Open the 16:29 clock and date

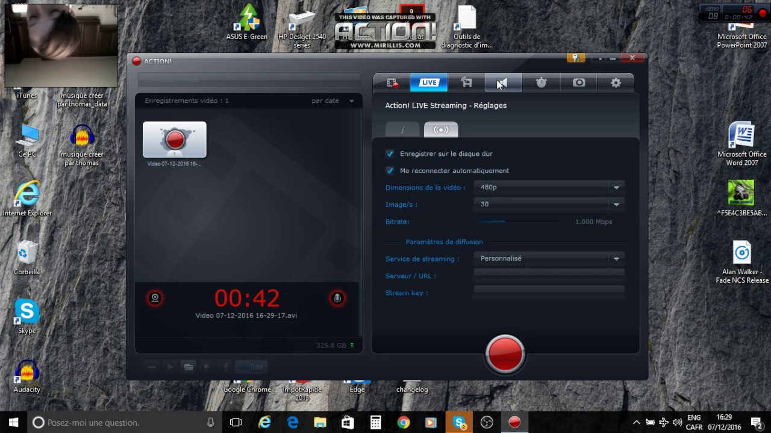(724, 423)
